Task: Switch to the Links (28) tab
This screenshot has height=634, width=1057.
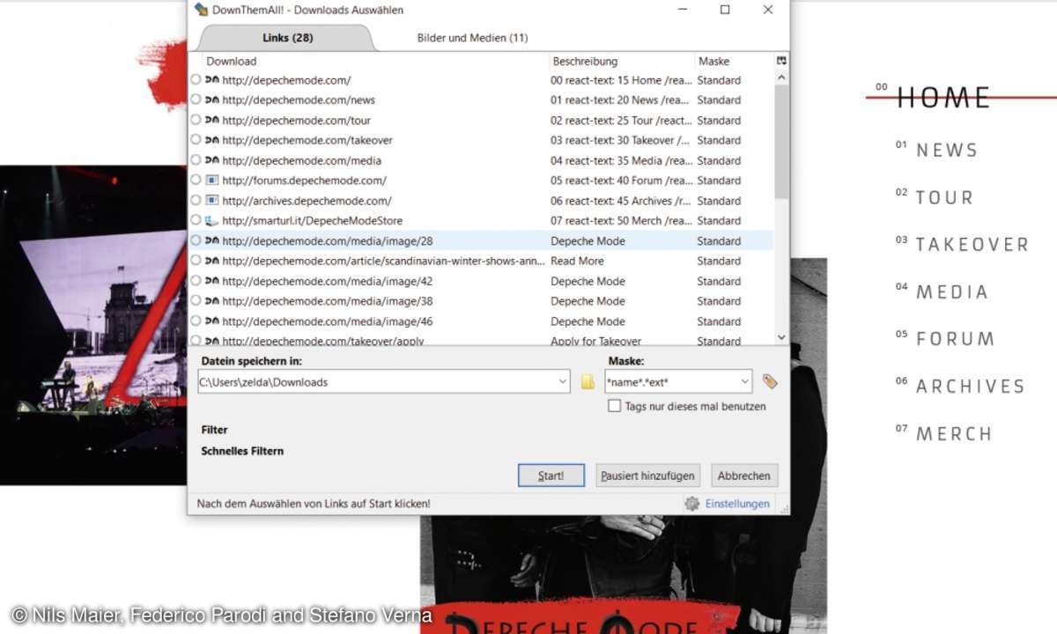Action: click(287, 38)
